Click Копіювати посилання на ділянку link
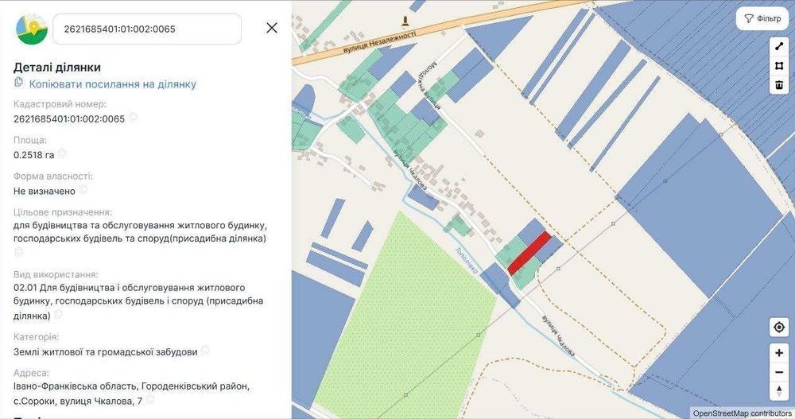 113,84
